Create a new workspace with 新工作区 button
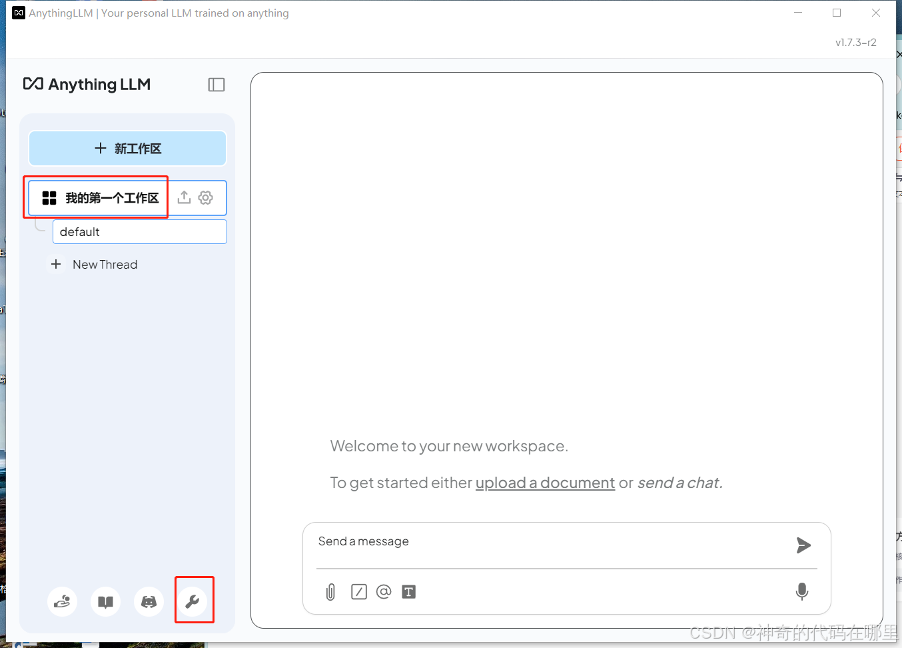902x648 pixels. [127, 148]
